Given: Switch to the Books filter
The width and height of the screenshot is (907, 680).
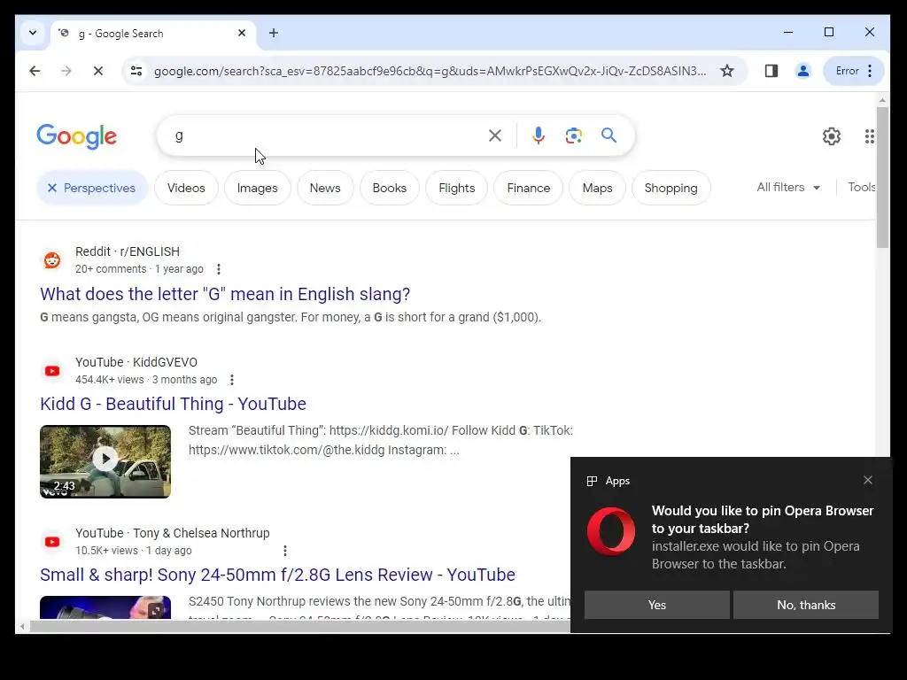Looking at the screenshot, I should (x=390, y=188).
